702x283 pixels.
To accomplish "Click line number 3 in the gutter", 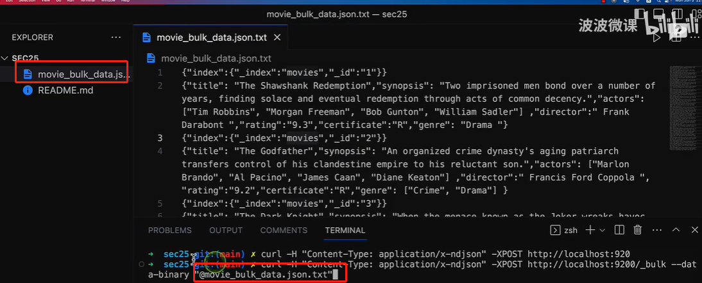I will tap(160, 138).
